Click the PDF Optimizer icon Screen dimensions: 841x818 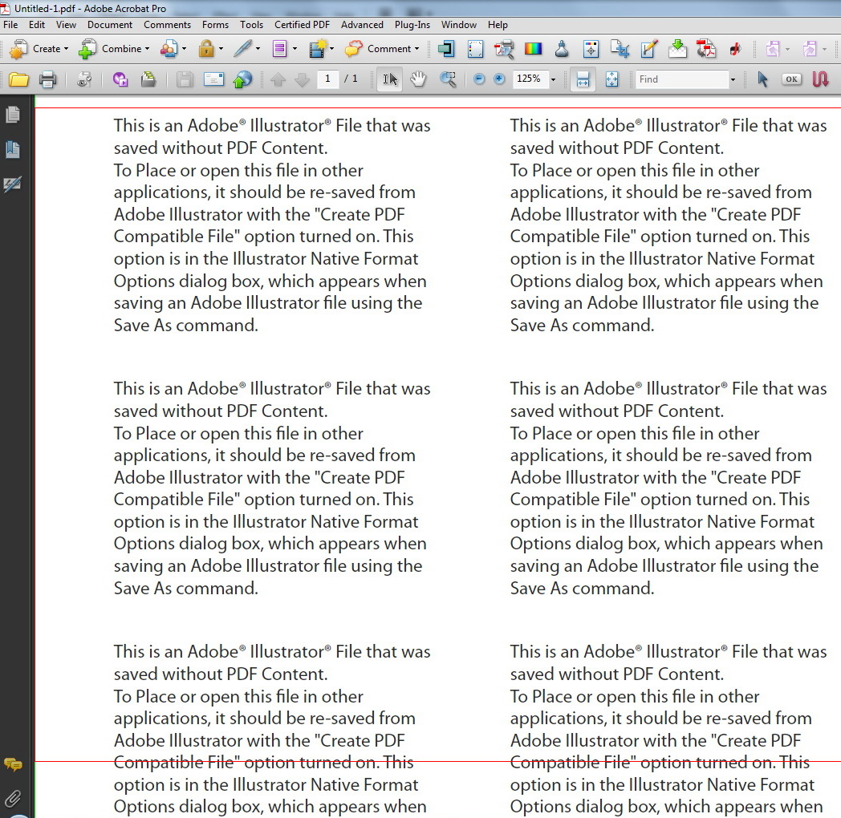[x=706, y=49]
